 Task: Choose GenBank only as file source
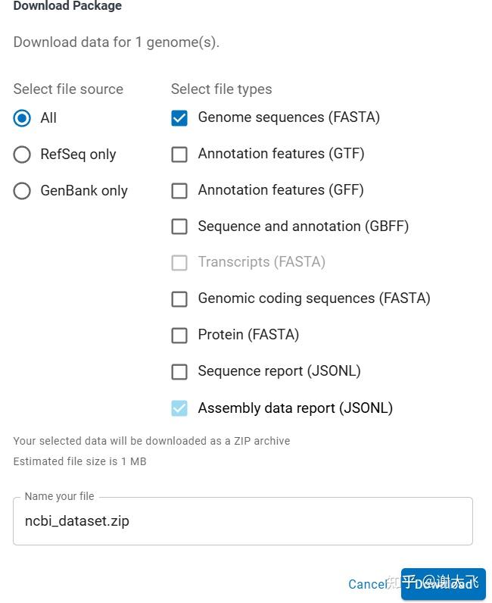pyautogui.click(x=23, y=191)
